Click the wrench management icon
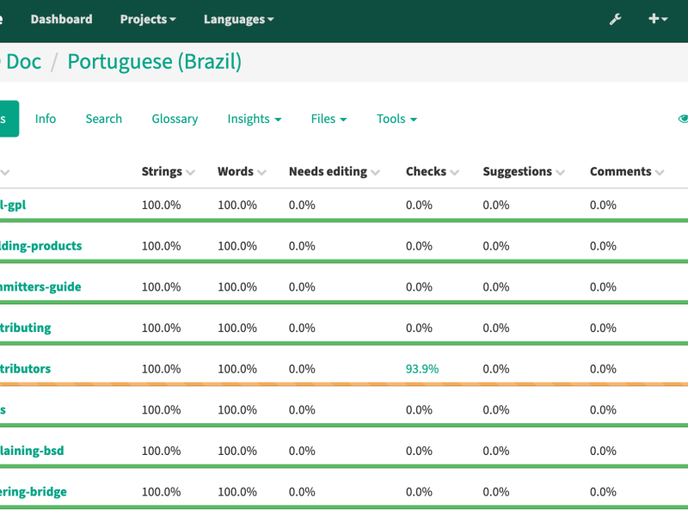The width and height of the screenshot is (688, 516). [615, 19]
